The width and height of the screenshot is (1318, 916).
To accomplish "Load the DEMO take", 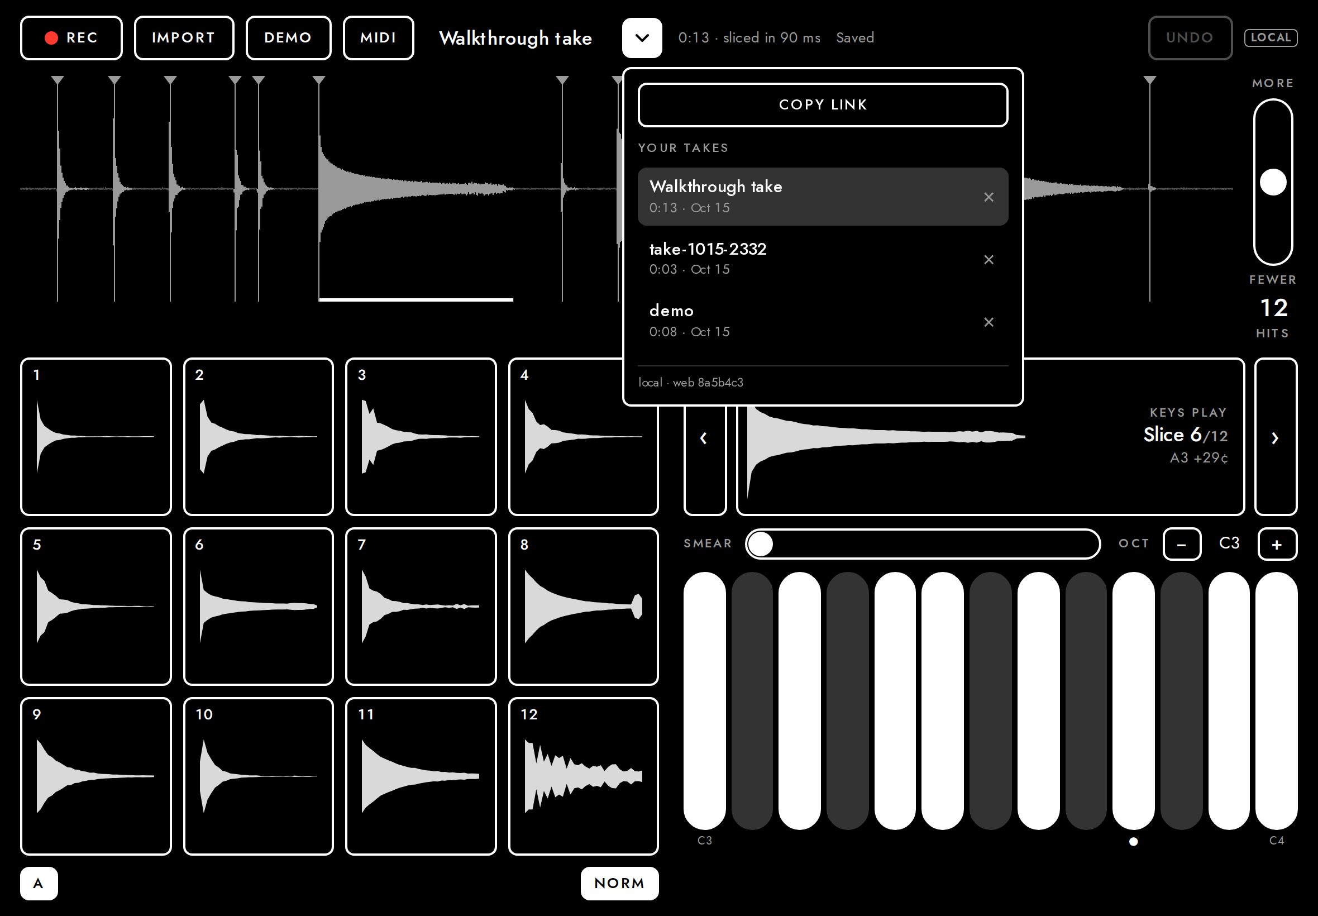I will coord(288,38).
